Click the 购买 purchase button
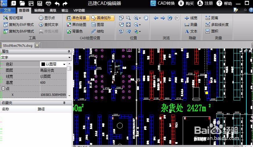Viewport: 253px width, 147px height. tap(186, 3)
